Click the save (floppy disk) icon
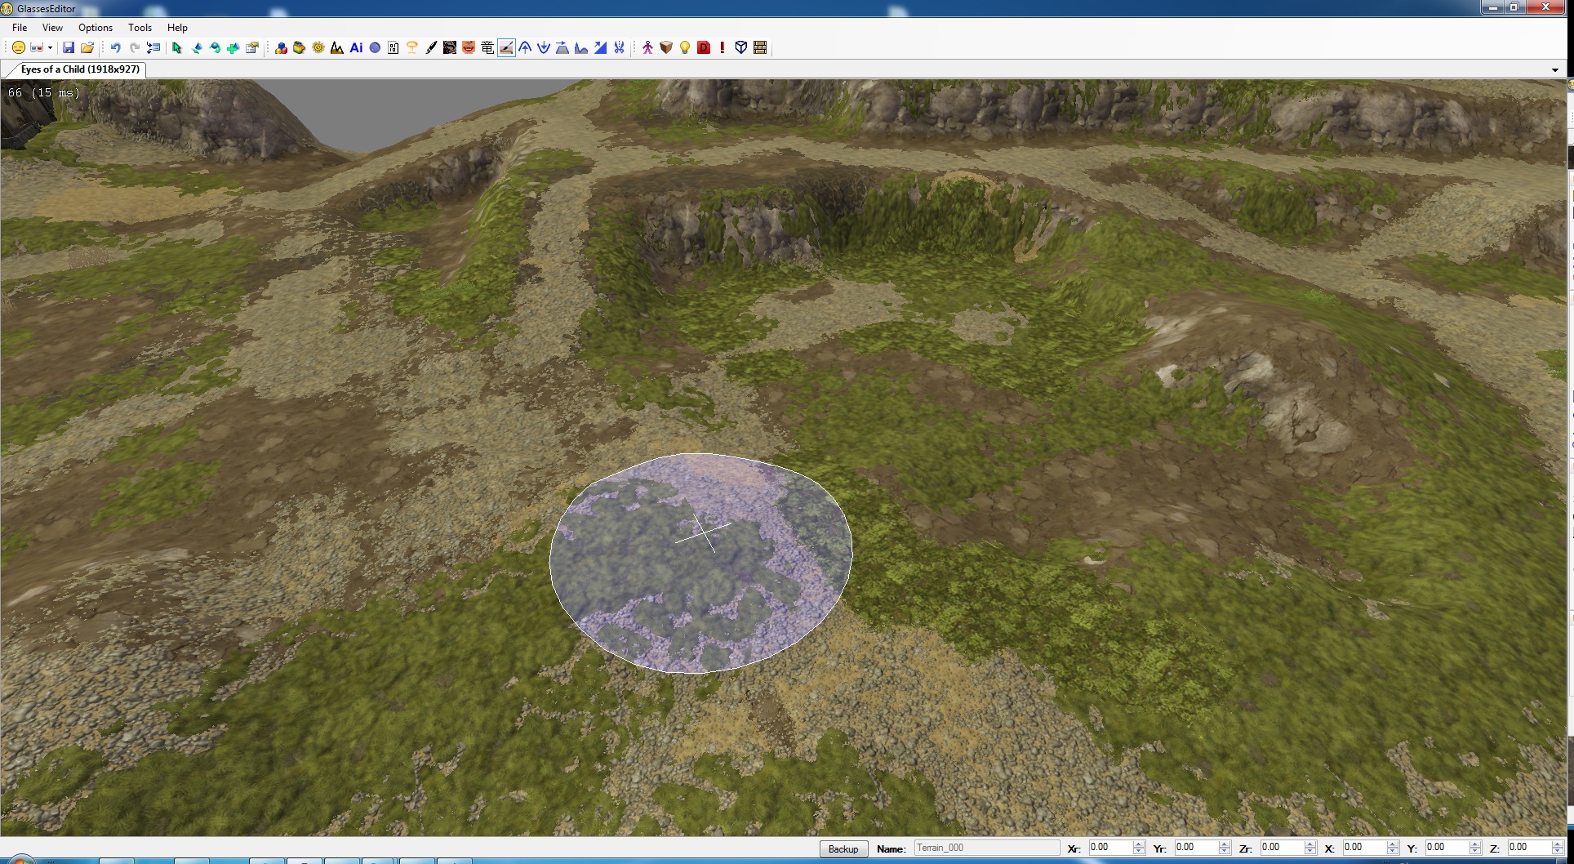Viewport: 1574px width, 864px height. (69, 48)
